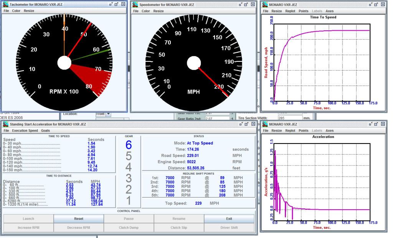Maximize the Acceleration graph window
The width and height of the screenshot is (393, 238).
[x=376, y=124]
